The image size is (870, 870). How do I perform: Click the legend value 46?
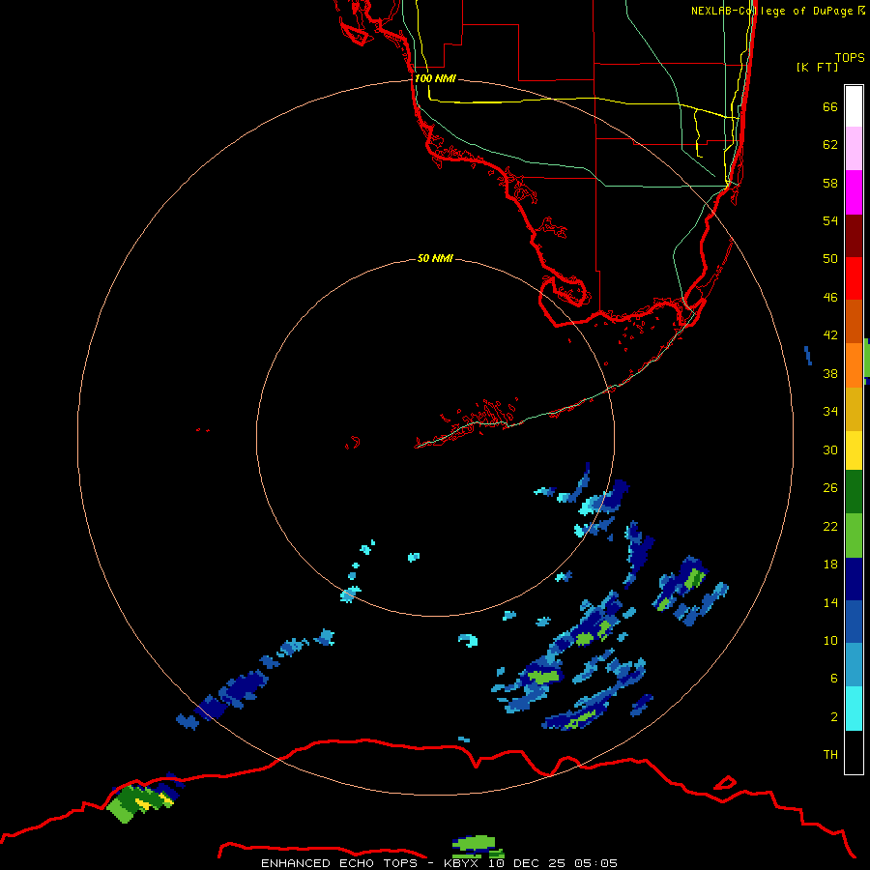[830, 297]
